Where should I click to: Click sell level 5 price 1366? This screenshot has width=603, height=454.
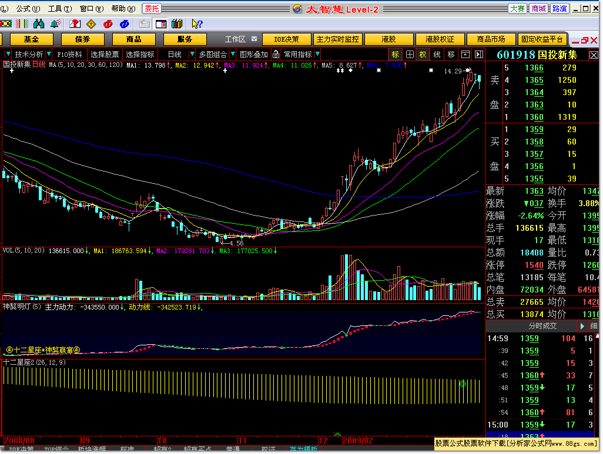click(534, 68)
